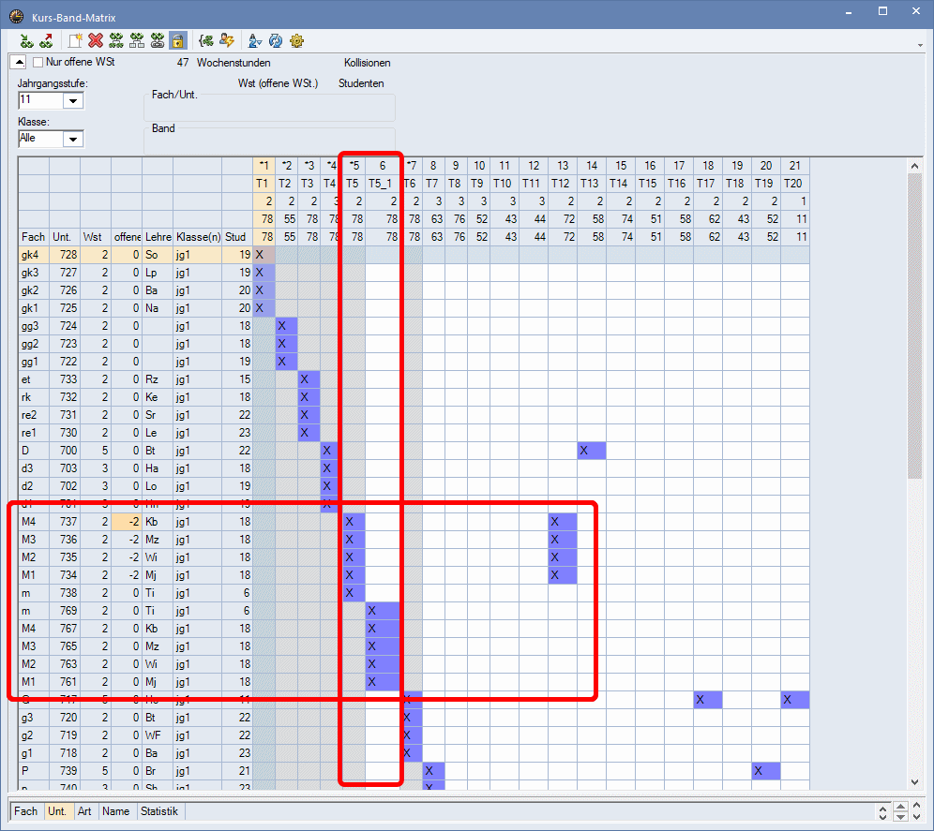Click the person with lightning bolt icon
Image resolution: width=934 pixels, height=831 pixels.
click(x=227, y=40)
